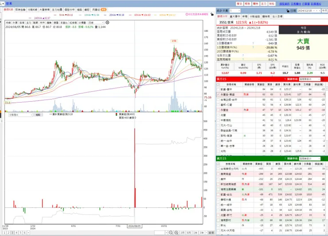Image resolution: width=328 pixels, height=236 pixels.
Task: Uncheck the 永豐金-萬盛 buyer row checkbox
Action: (218, 94)
